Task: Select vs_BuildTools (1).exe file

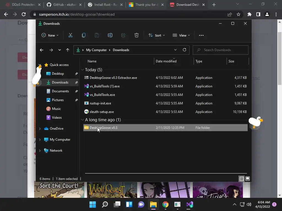Action: click(166, 86)
